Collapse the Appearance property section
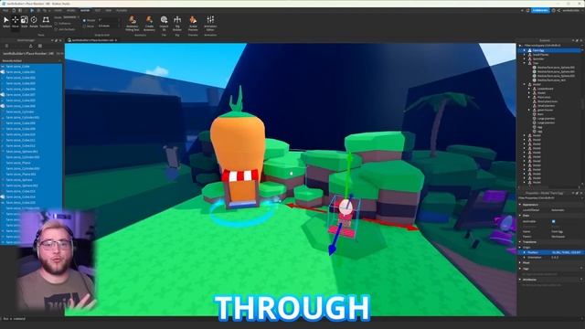Image resolution: width=585 pixels, height=329 pixels. pyautogui.click(x=520, y=205)
